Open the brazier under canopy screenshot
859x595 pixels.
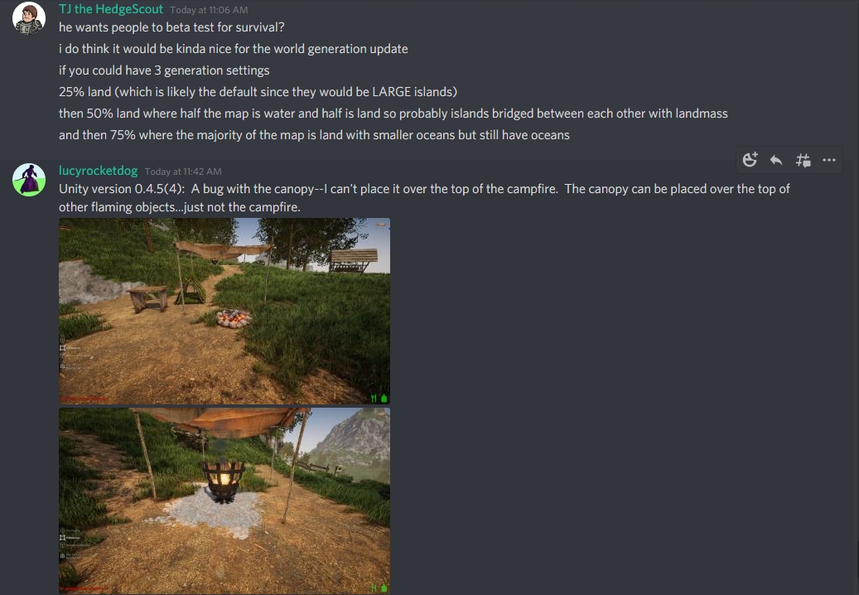coord(224,501)
